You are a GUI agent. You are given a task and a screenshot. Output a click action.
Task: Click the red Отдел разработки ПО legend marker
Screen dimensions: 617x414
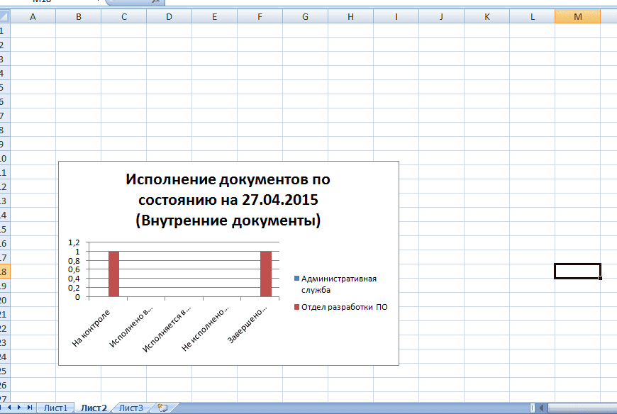296,307
